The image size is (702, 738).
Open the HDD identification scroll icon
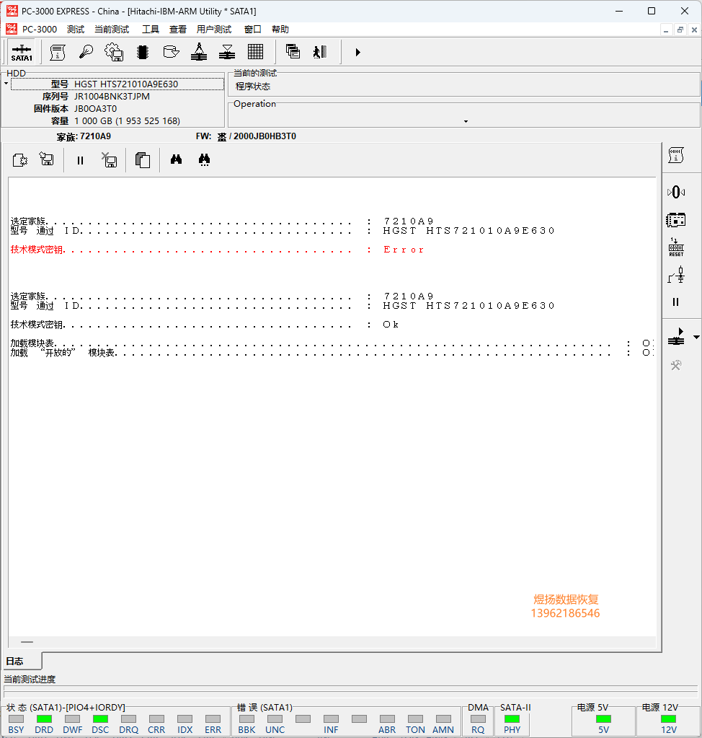coord(58,52)
